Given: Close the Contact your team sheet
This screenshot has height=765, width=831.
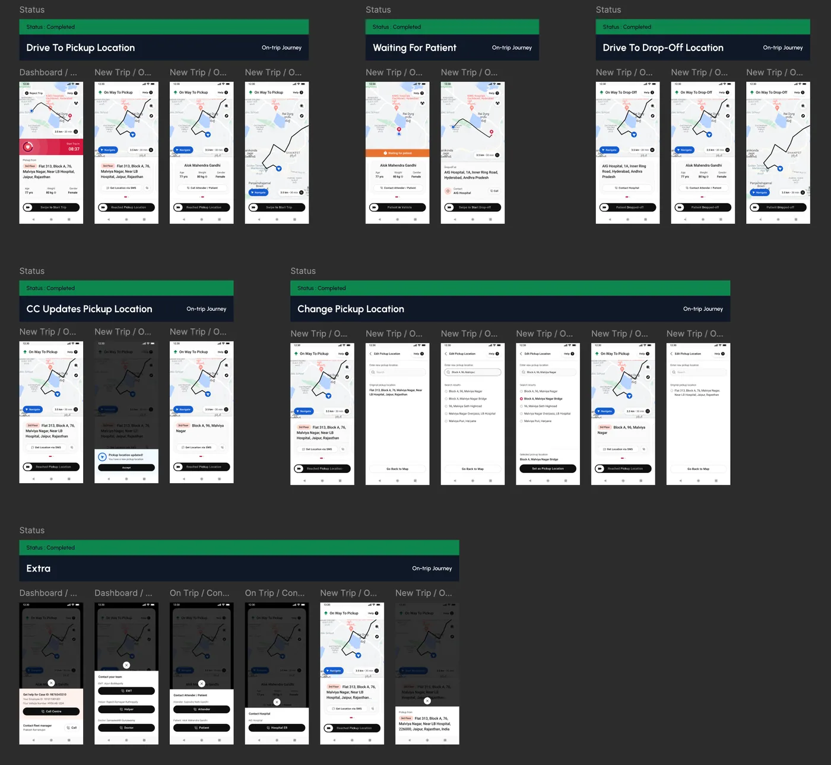Looking at the screenshot, I should [126, 665].
